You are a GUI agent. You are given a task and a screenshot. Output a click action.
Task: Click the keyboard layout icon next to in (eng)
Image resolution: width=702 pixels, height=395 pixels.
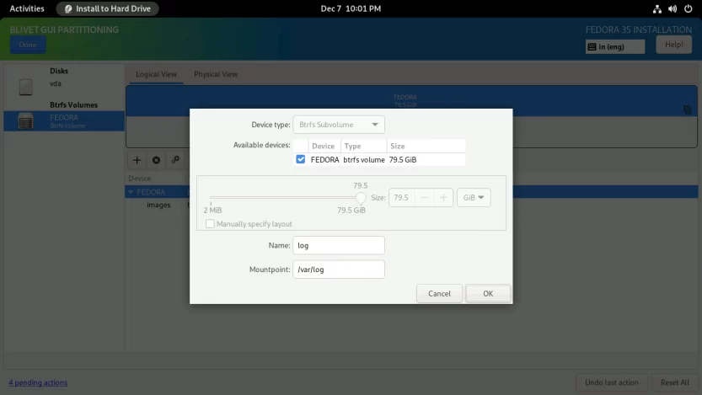click(x=592, y=46)
